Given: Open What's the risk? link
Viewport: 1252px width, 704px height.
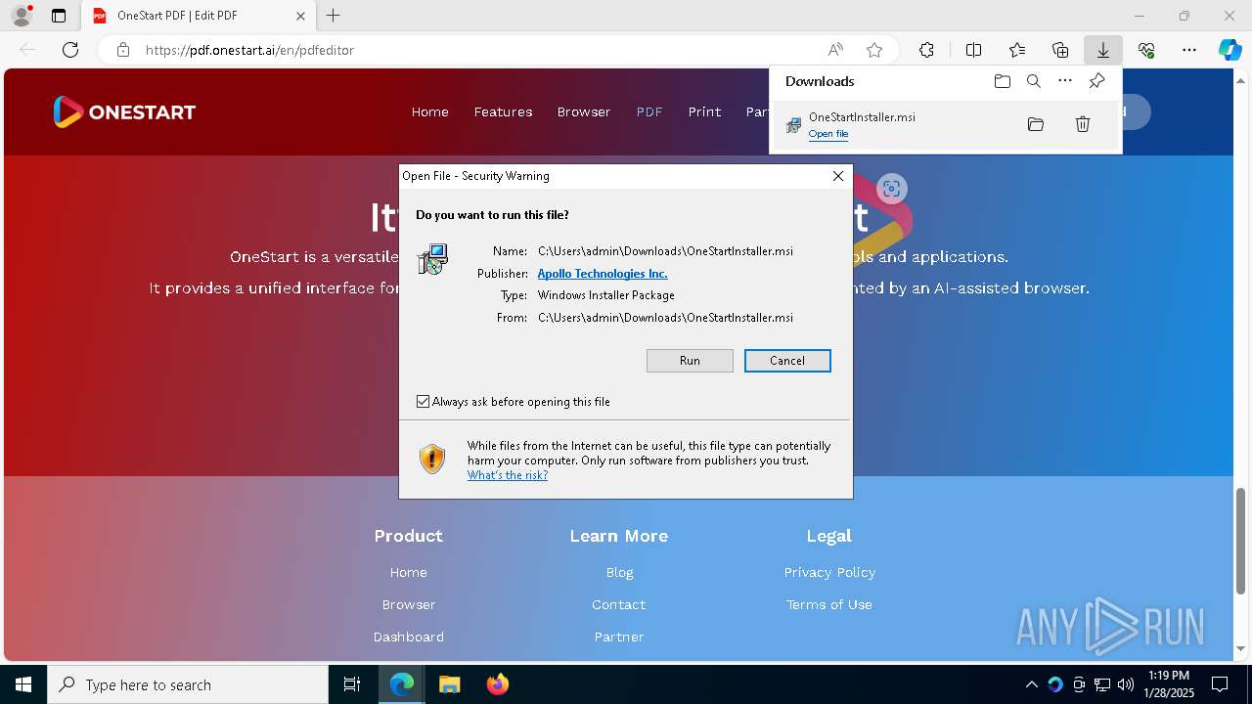Looking at the screenshot, I should coord(508,475).
